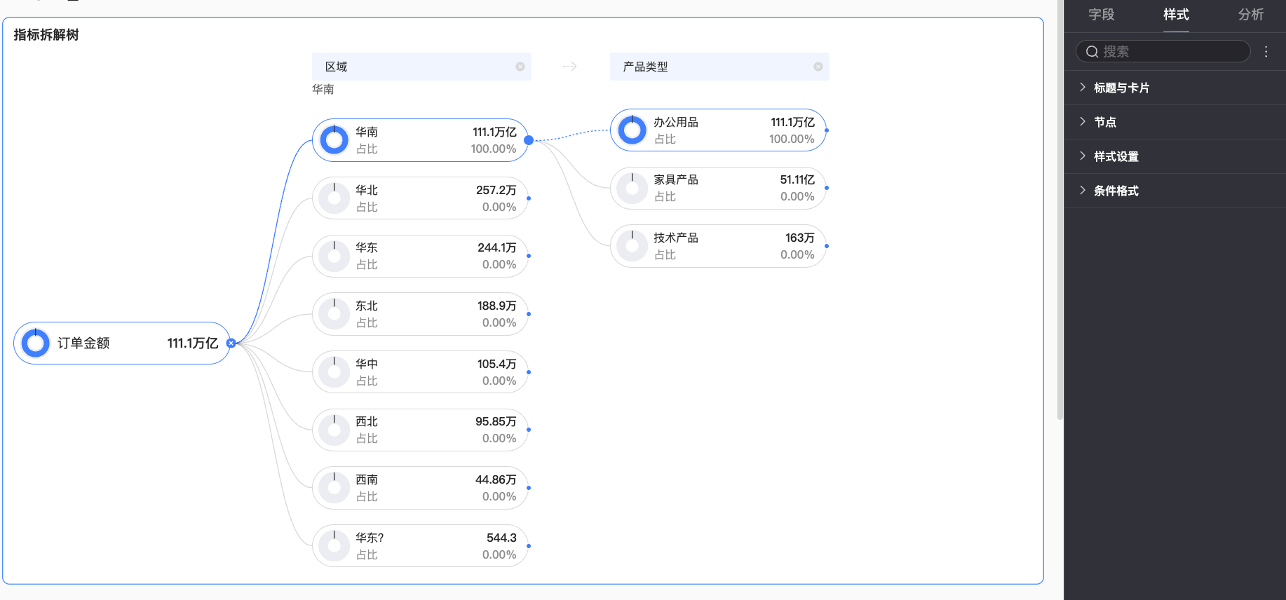The height and width of the screenshot is (600, 1286).
Task: Click the more options kebab icon
Action: [1266, 51]
